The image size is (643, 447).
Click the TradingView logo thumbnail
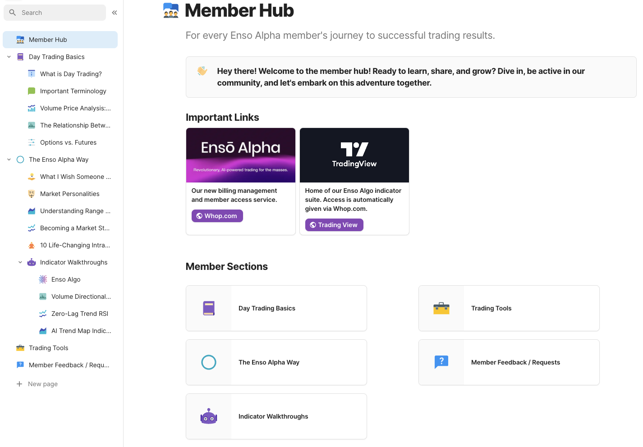tap(354, 155)
